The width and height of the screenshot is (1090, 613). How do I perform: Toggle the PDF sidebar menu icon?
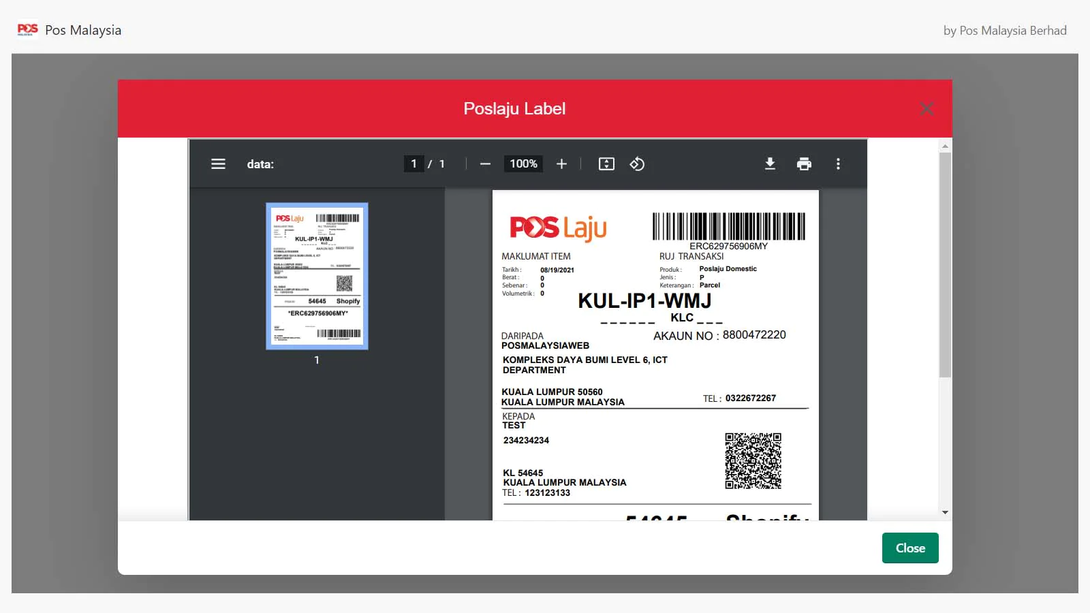click(x=218, y=164)
